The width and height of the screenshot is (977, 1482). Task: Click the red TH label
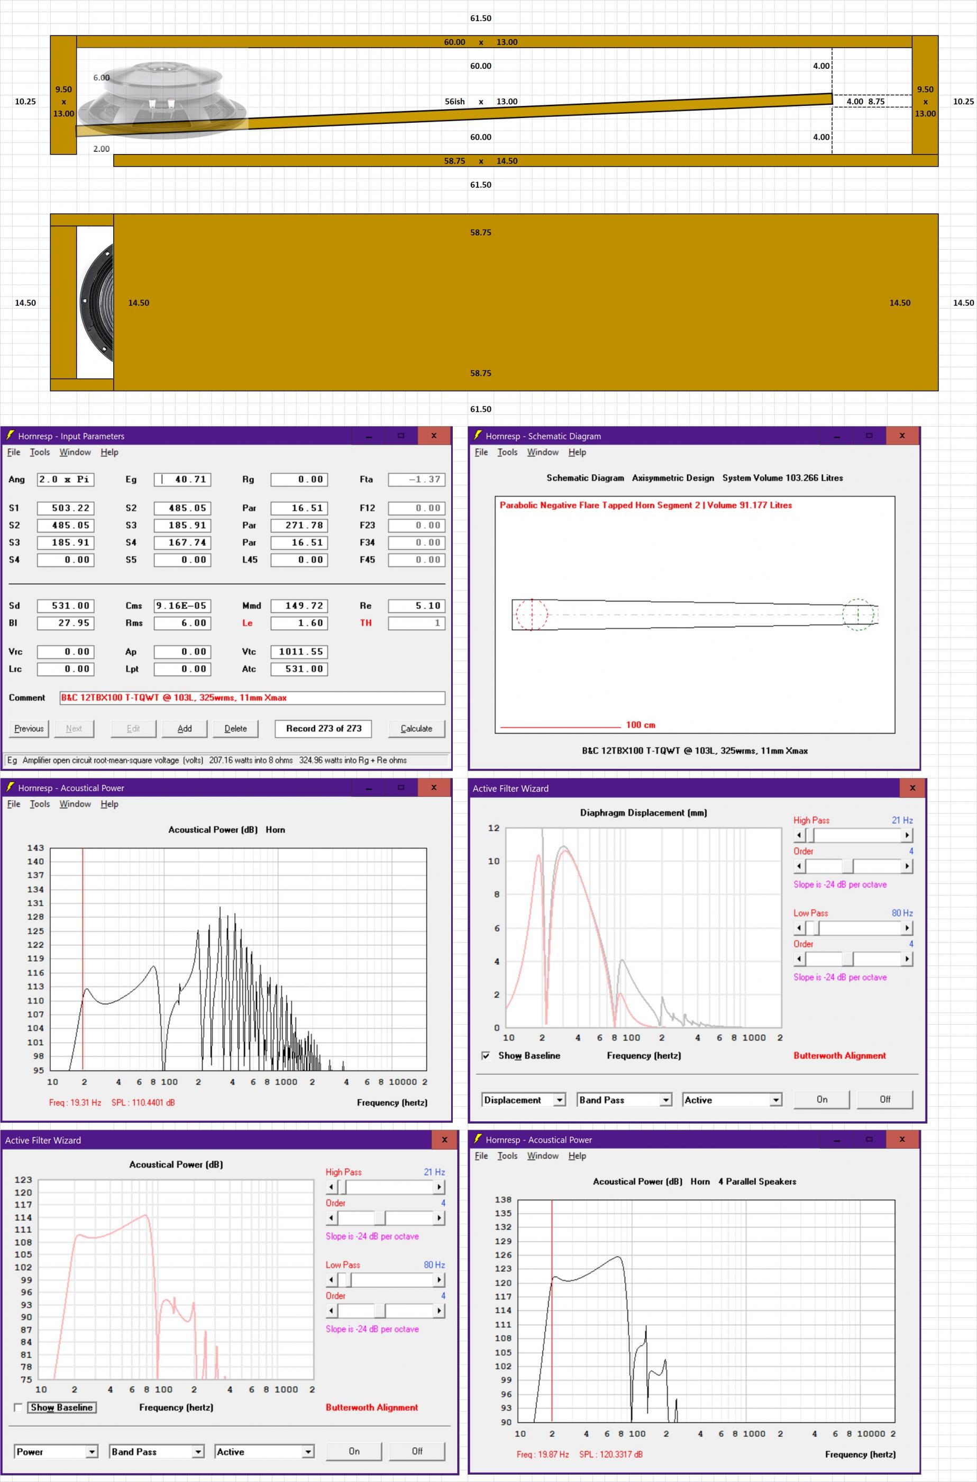[366, 623]
